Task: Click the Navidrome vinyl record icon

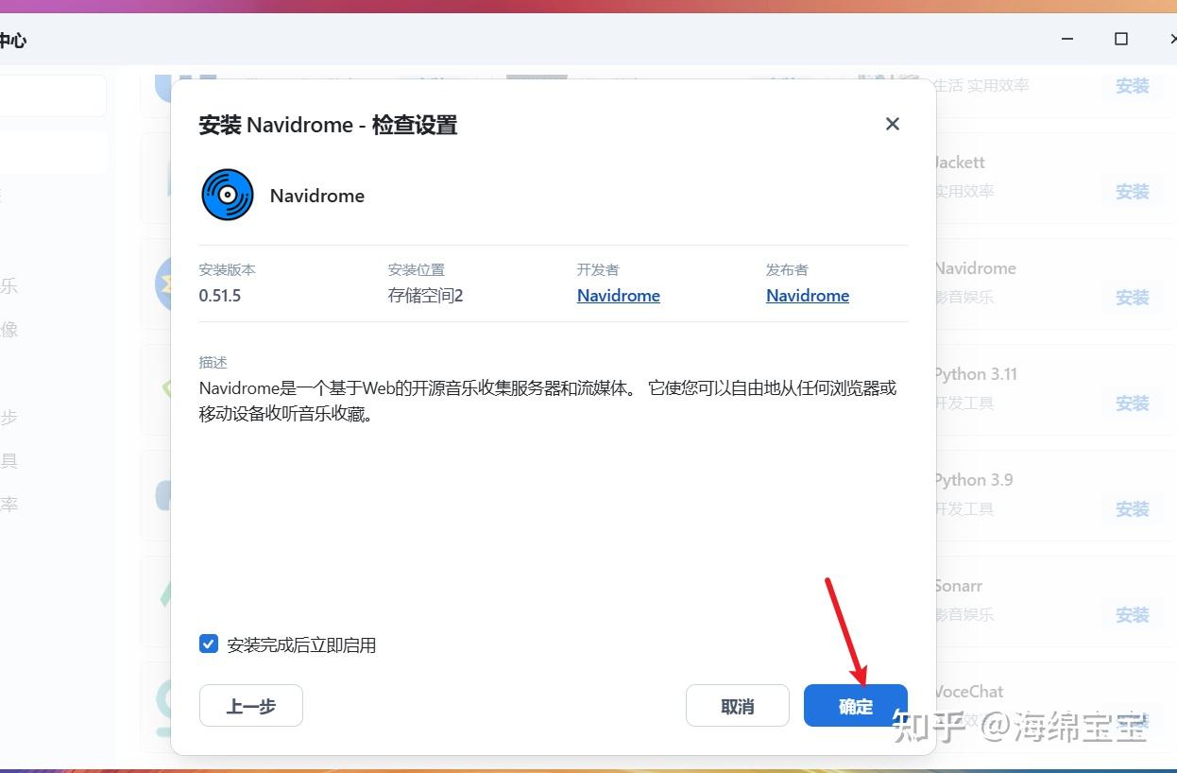Action: click(228, 195)
